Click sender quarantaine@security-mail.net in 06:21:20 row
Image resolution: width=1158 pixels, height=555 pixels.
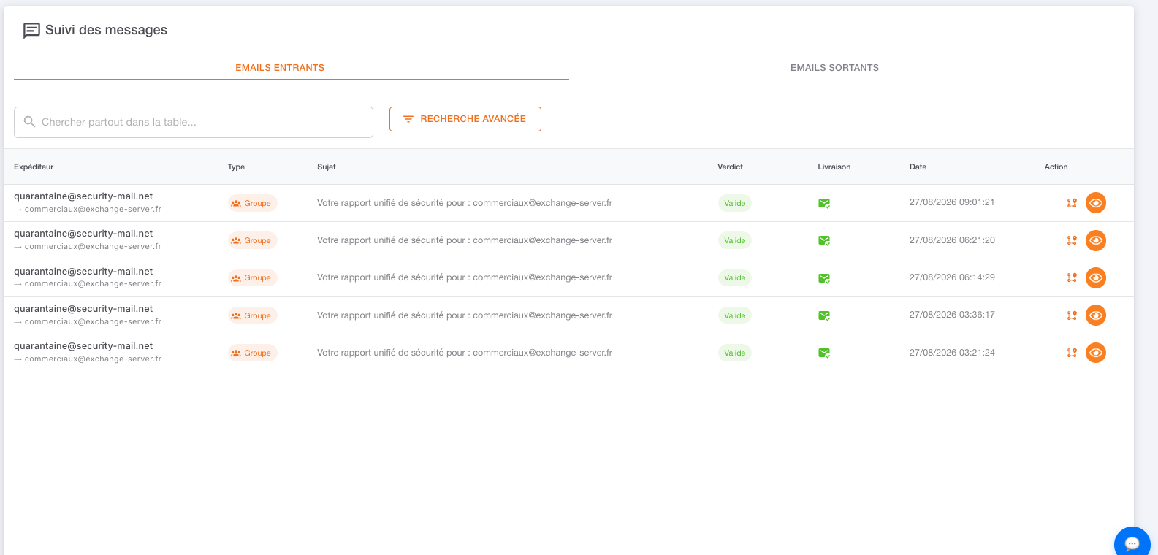83,234
